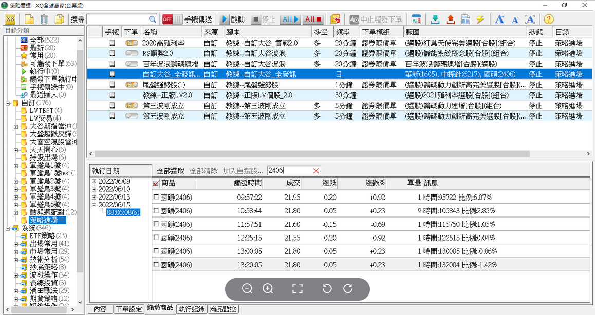This screenshot has width=595, height=315.
Task: Toggle the select-all checkbox beside 商品 header
Action: click(x=156, y=183)
